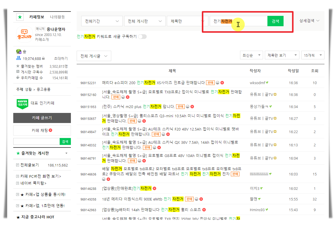Expand the 상세검색 advanced search options
This screenshot has width=336, height=227.
[309, 21]
